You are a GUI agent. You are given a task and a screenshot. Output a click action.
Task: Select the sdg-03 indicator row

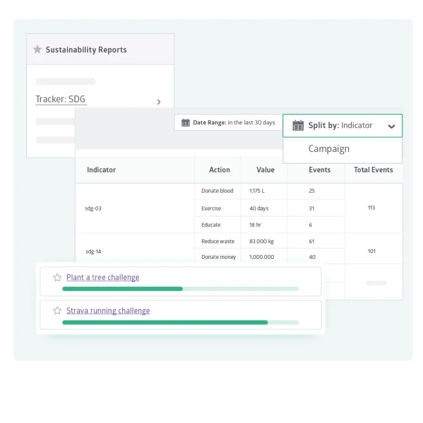pos(94,208)
